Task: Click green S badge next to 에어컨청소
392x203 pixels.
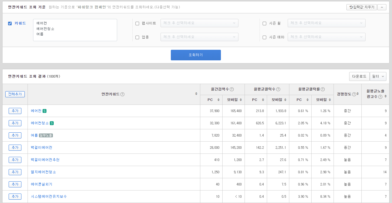Action: [52, 123]
